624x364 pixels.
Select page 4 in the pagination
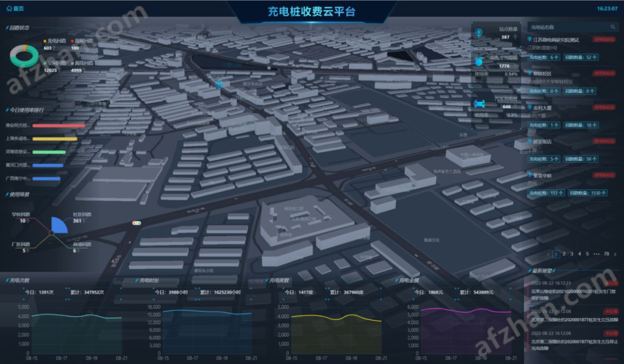click(x=580, y=254)
